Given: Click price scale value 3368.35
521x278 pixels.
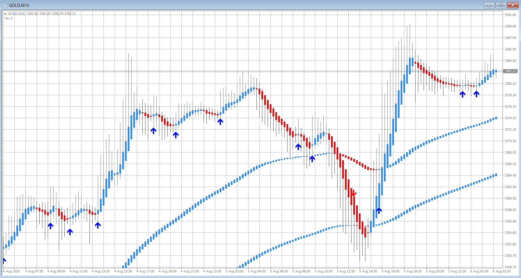Looking at the screenshot, I should 510,153.
